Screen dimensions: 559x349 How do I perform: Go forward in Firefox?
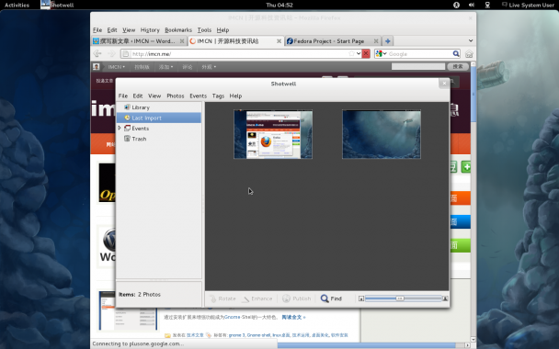111,54
